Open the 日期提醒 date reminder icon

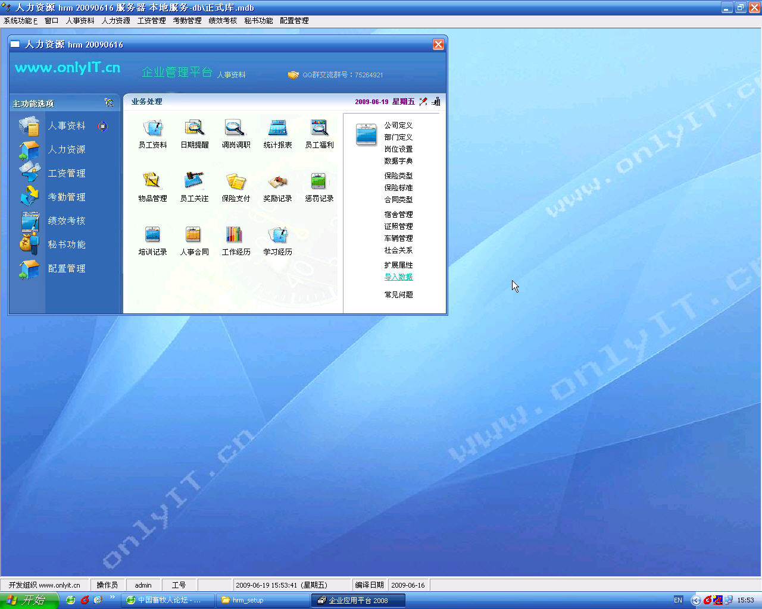pos(194,128)
